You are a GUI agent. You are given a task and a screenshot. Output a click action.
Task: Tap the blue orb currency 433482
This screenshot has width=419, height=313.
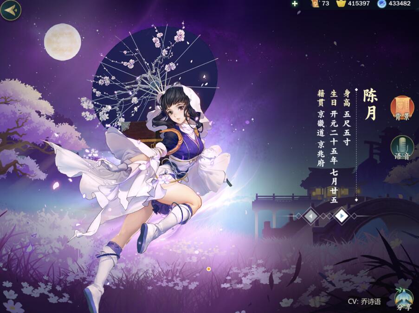394,3
